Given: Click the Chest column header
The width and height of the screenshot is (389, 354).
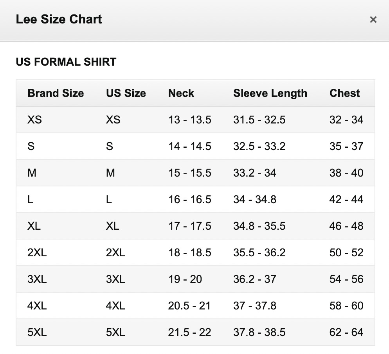Looking at the screenshot, I should click(x=344, y=93).
